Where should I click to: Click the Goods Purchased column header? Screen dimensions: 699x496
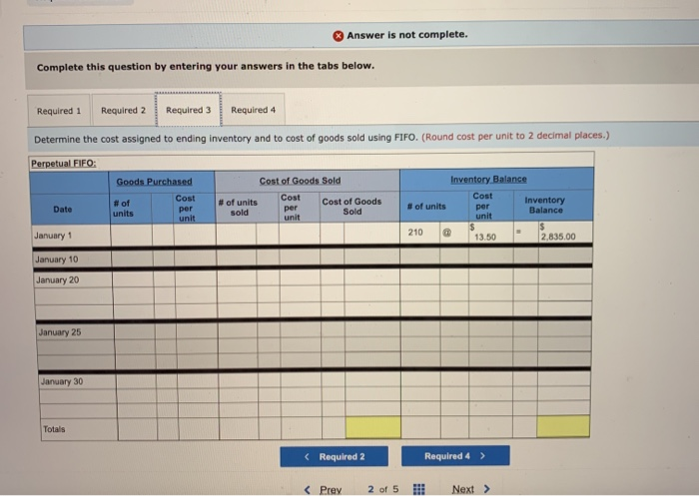154,182
